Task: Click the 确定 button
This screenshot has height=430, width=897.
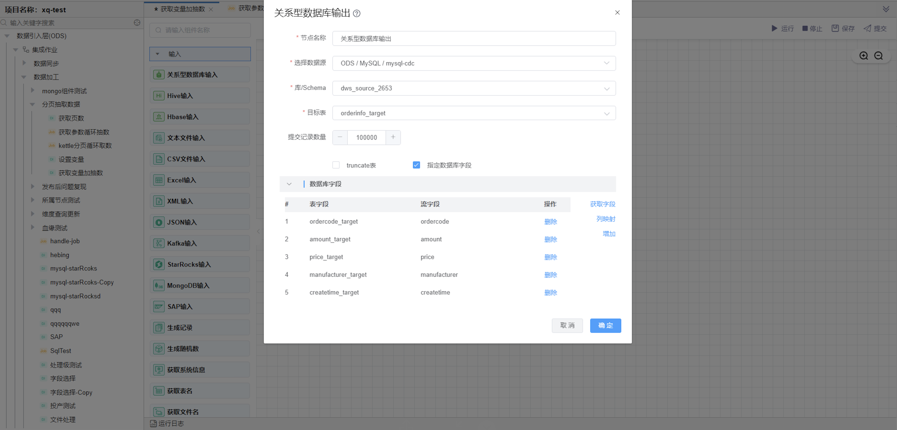Action: (605, 325)
